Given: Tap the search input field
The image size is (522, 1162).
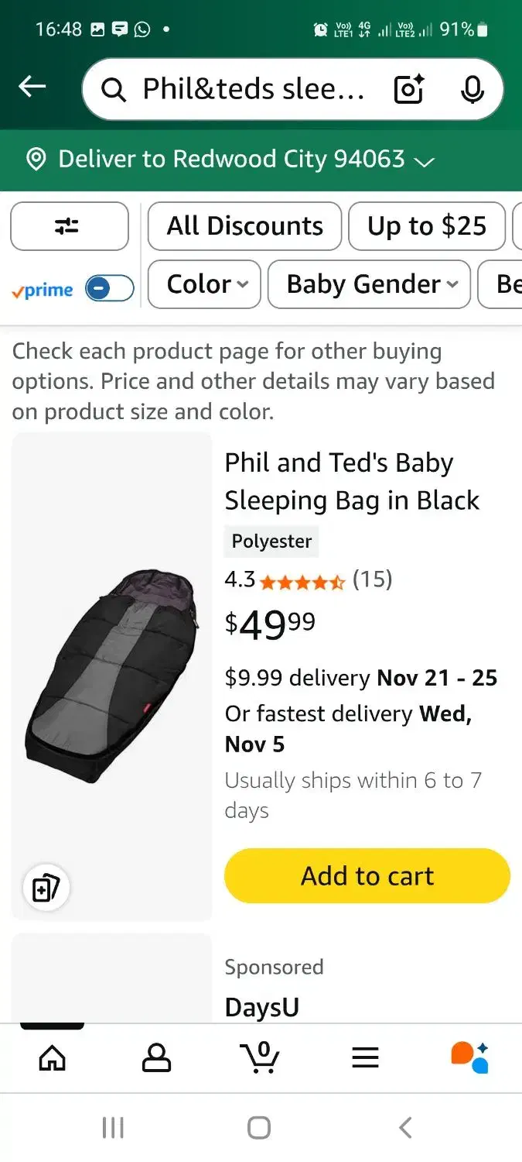Looking at the screenshot, I should [251, 90].
